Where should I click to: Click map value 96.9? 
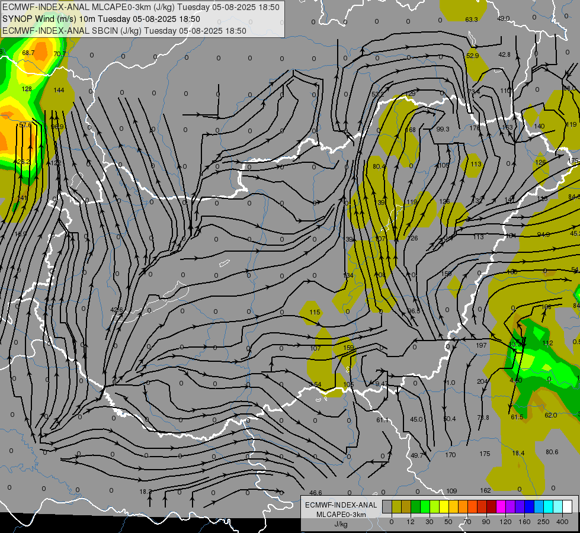click(57, 127)
